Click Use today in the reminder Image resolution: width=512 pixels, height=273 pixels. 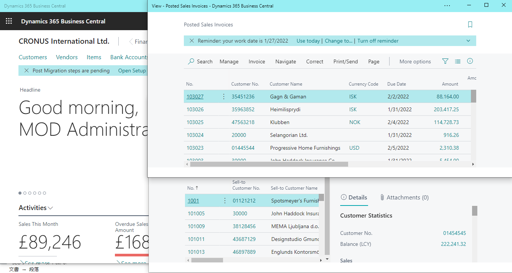tap(308, 41)
